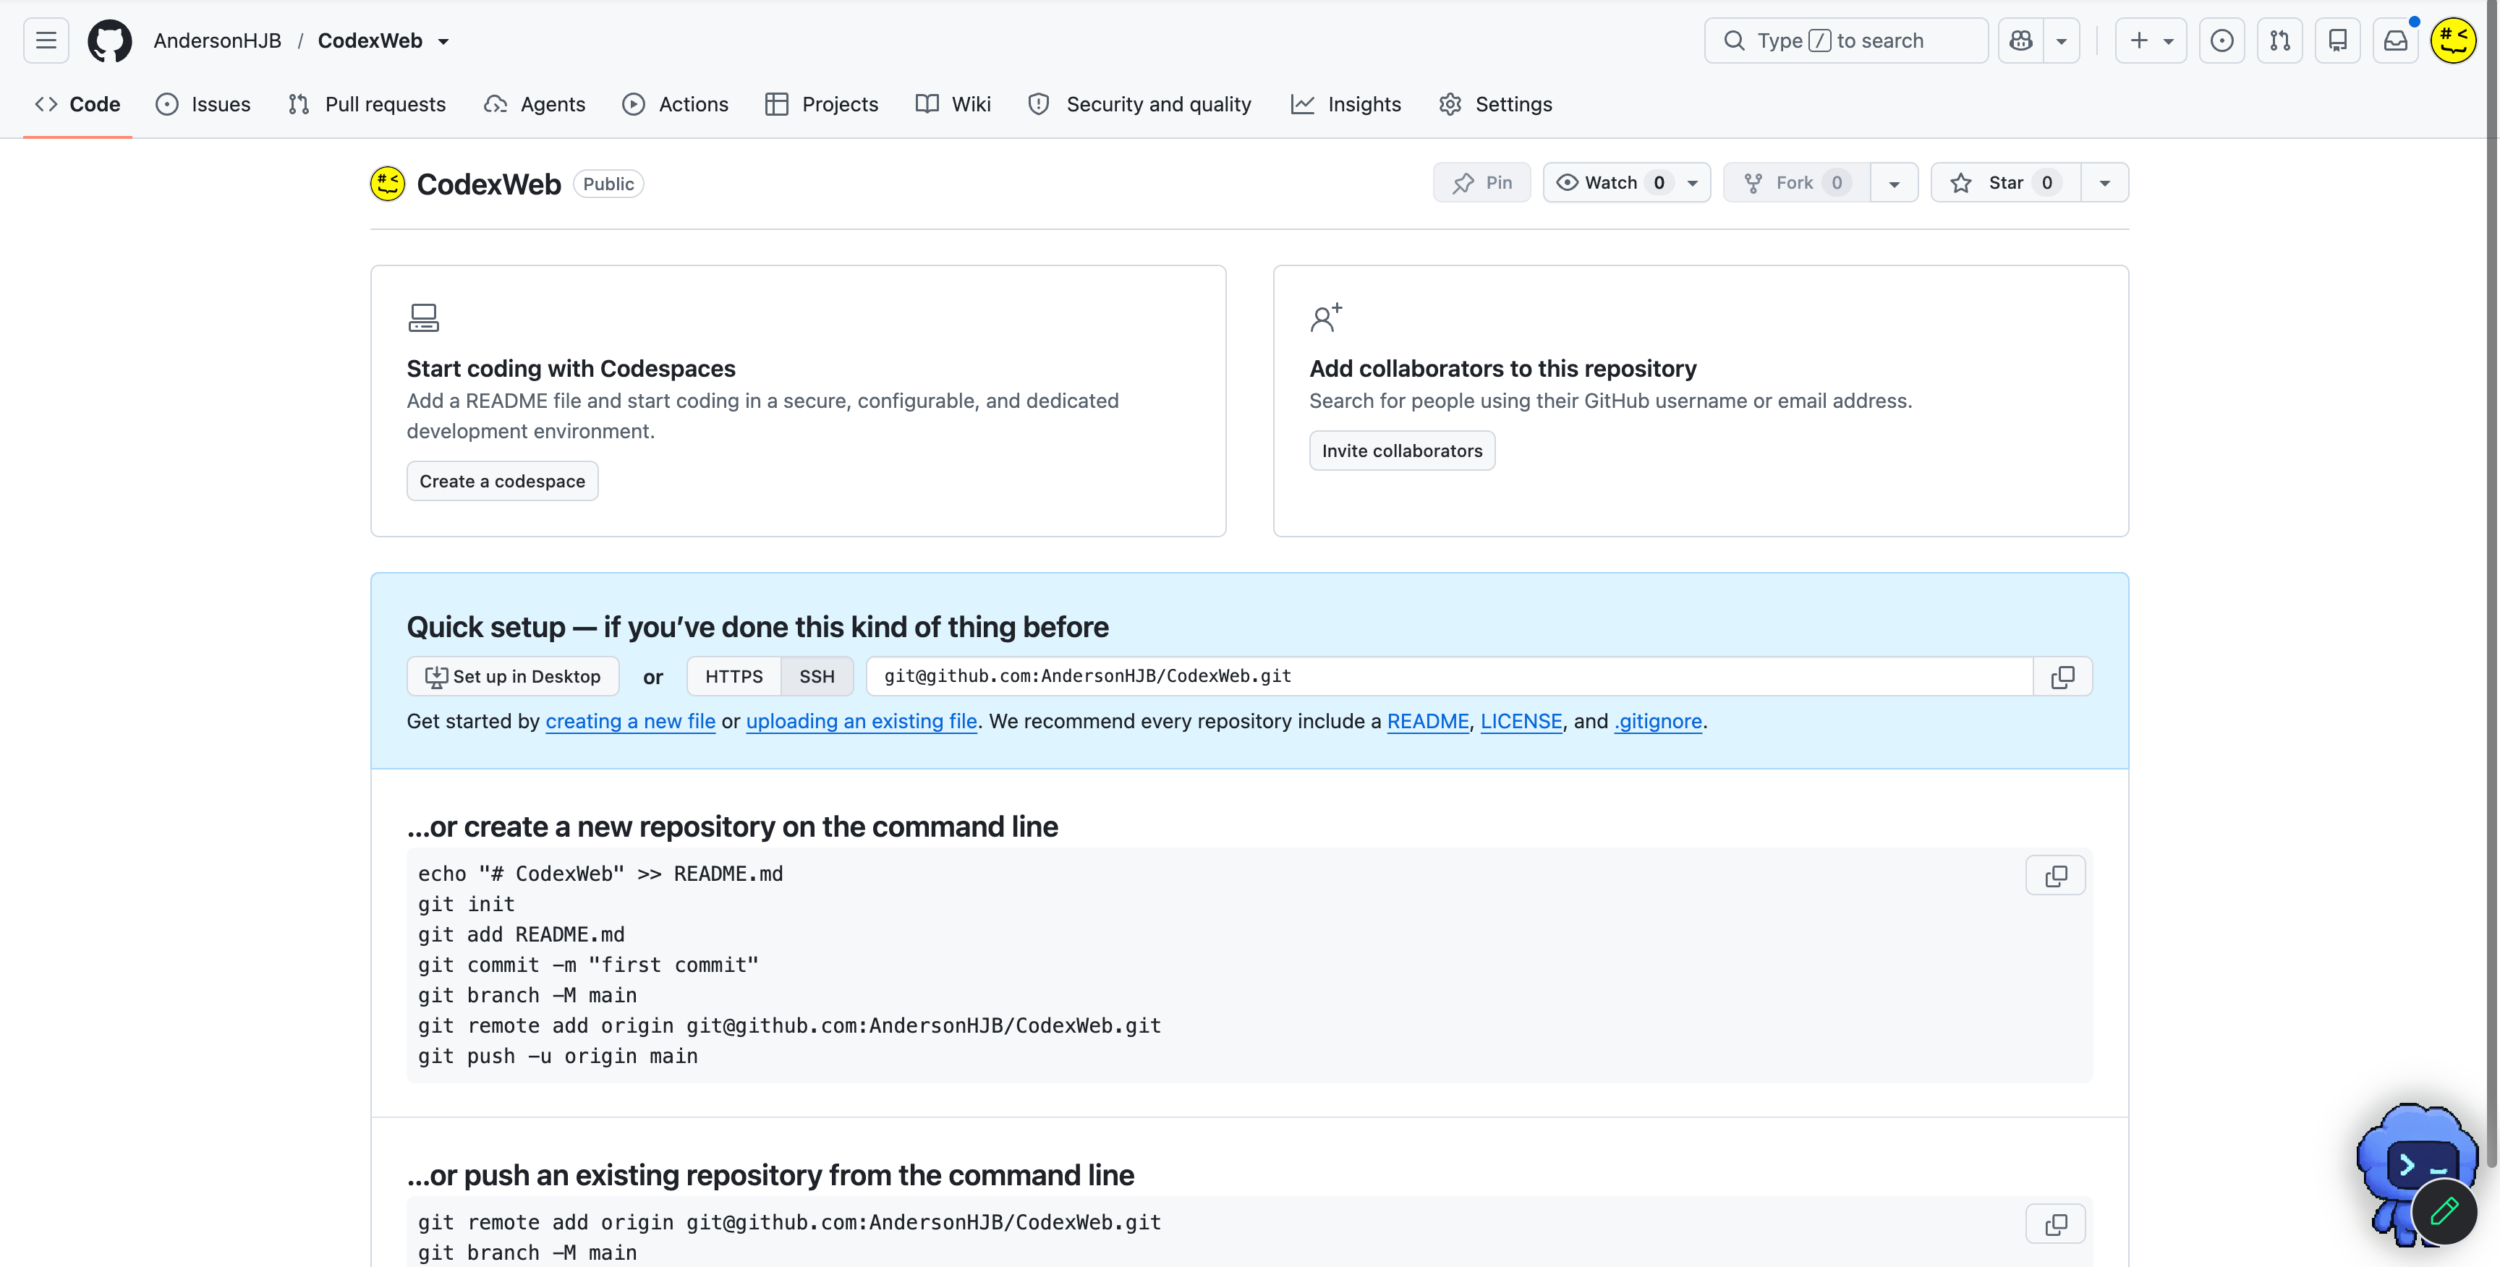Click "Start coding with Codespaces" heading
The image size is (2500, 1267).
pyautogui.click(x=571, y=369)
